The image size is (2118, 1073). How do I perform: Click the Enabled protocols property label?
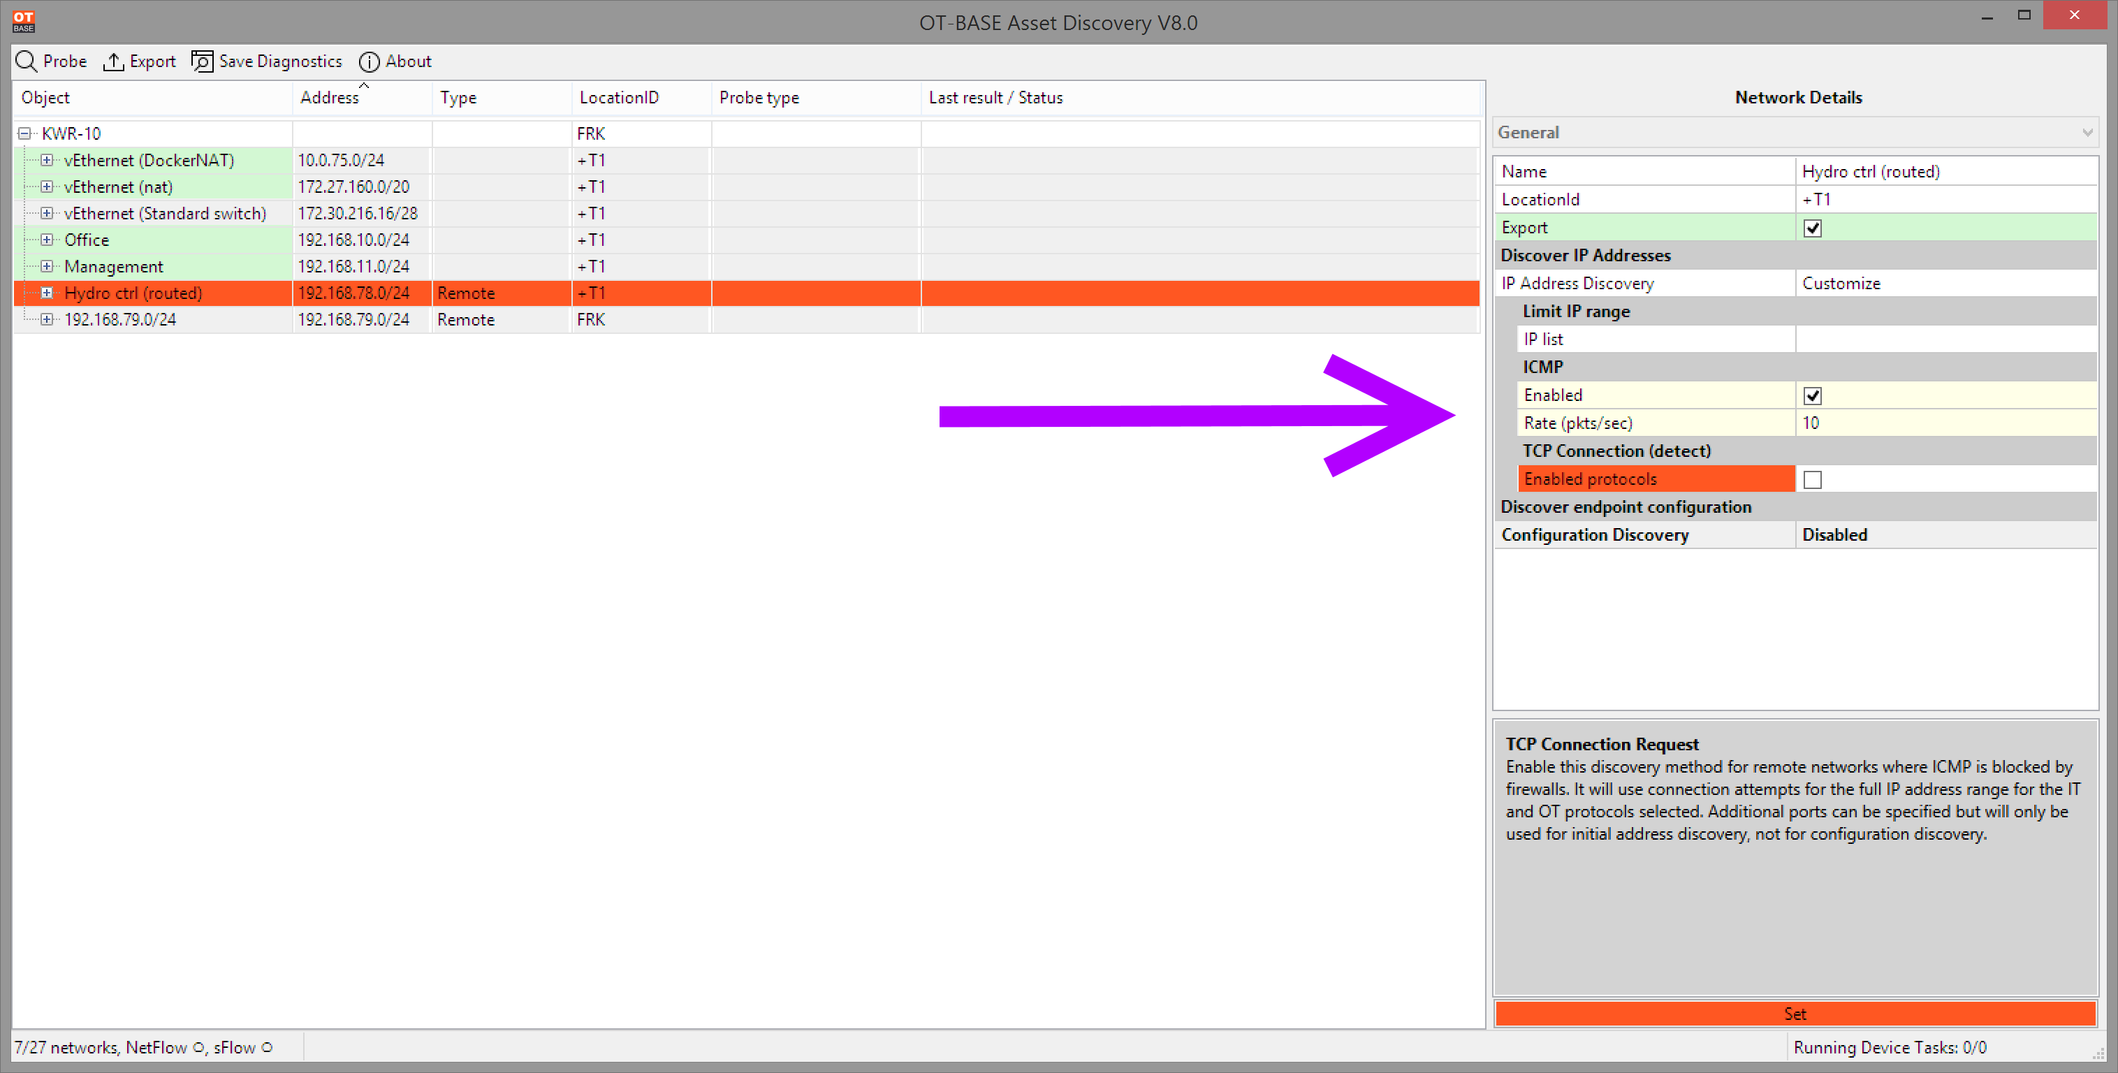click(1656, 479)
